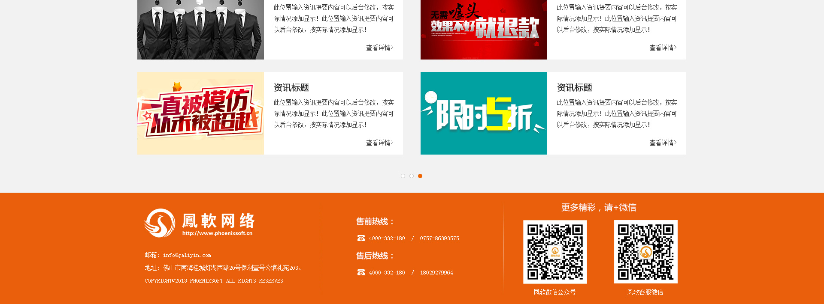Visit the http://www.phoenixsoft.cn link
The width and height of the screenshot is (824, 304).
217,233
